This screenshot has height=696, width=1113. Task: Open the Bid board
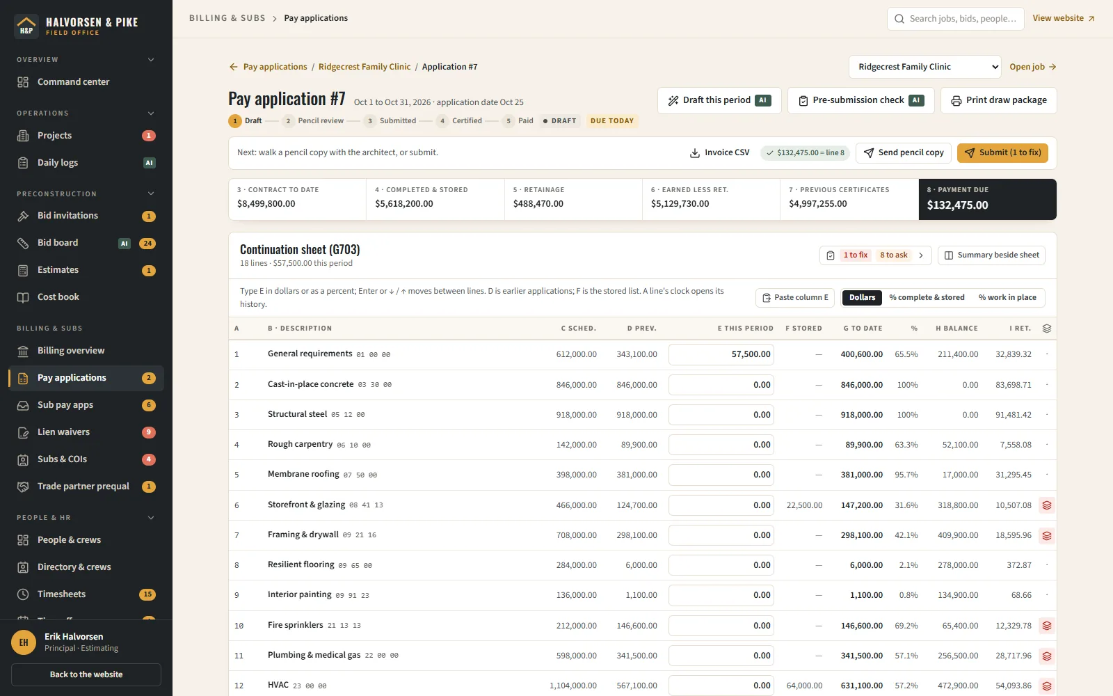pos(86,243)
